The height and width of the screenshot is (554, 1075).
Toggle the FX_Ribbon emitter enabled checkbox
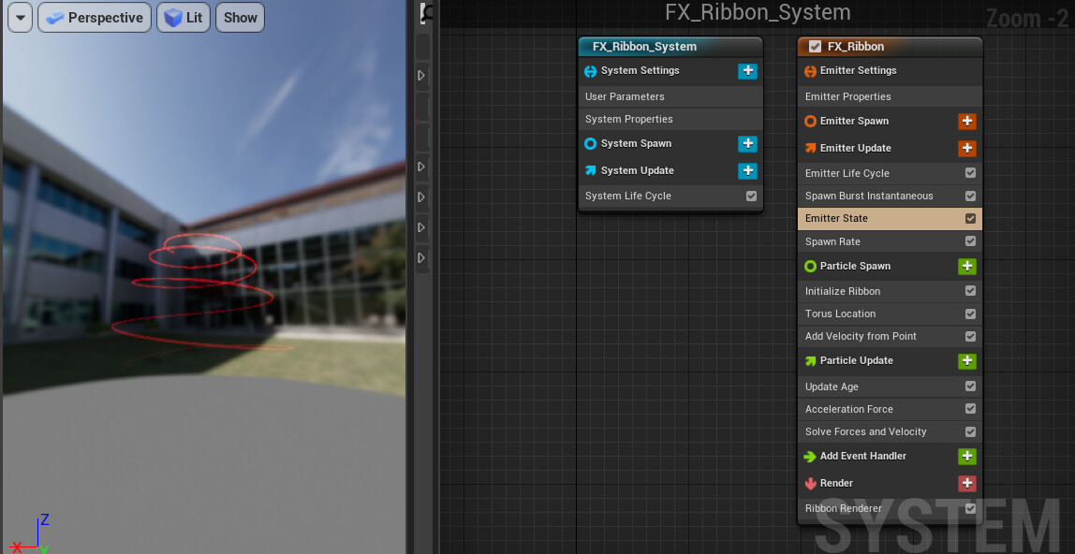pyautogui.click(x=816, y=47)
